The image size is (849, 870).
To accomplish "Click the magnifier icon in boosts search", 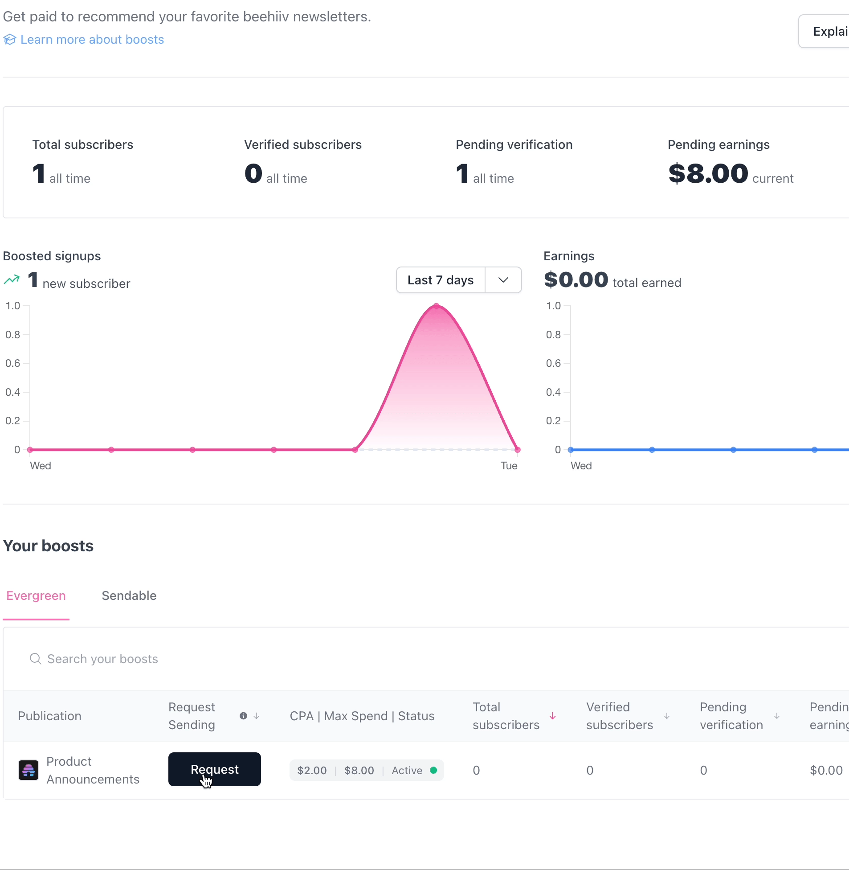I will click(x=35, y=659).
